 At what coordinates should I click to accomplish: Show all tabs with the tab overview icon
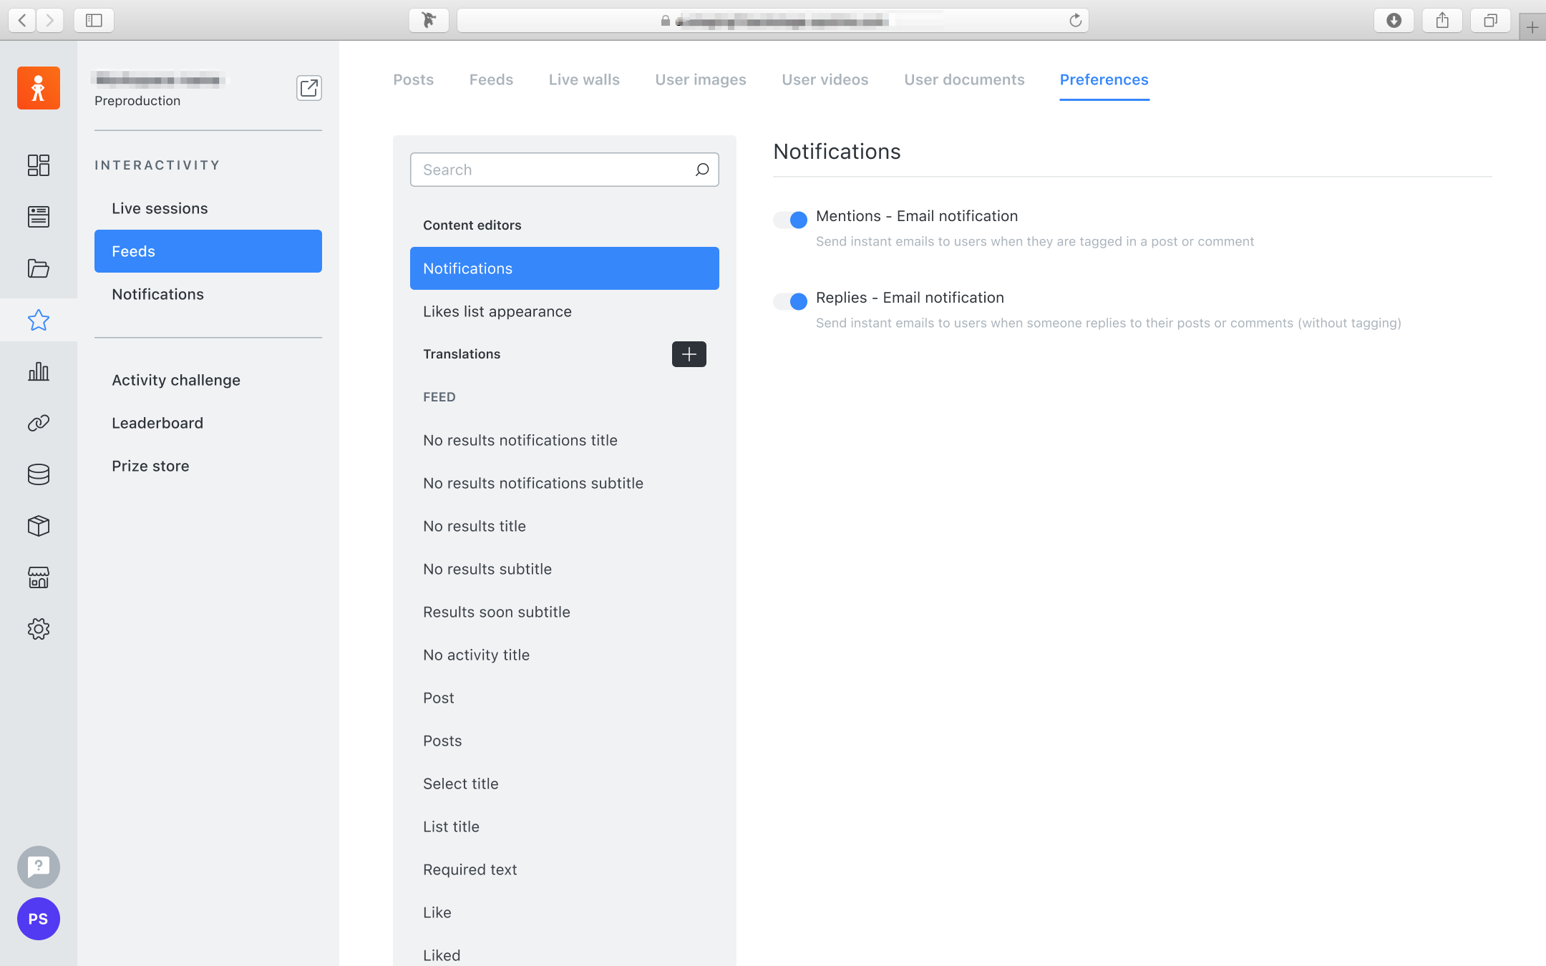coord(1490,20)
